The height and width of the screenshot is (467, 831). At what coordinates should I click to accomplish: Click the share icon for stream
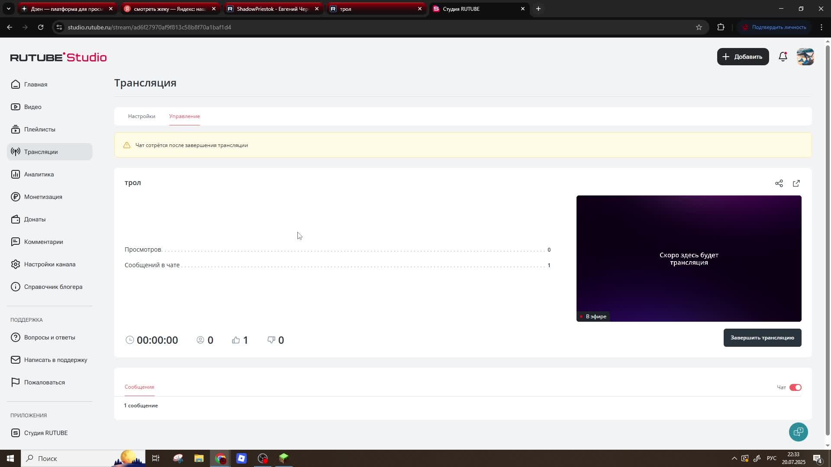point(779,183)
